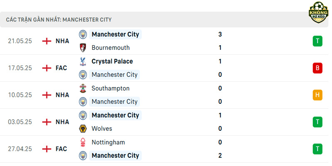Click the England flag icon beside 17.05.25 FAC
The width and height of the screenshot is (332, 166).
[x=46, y=68]
